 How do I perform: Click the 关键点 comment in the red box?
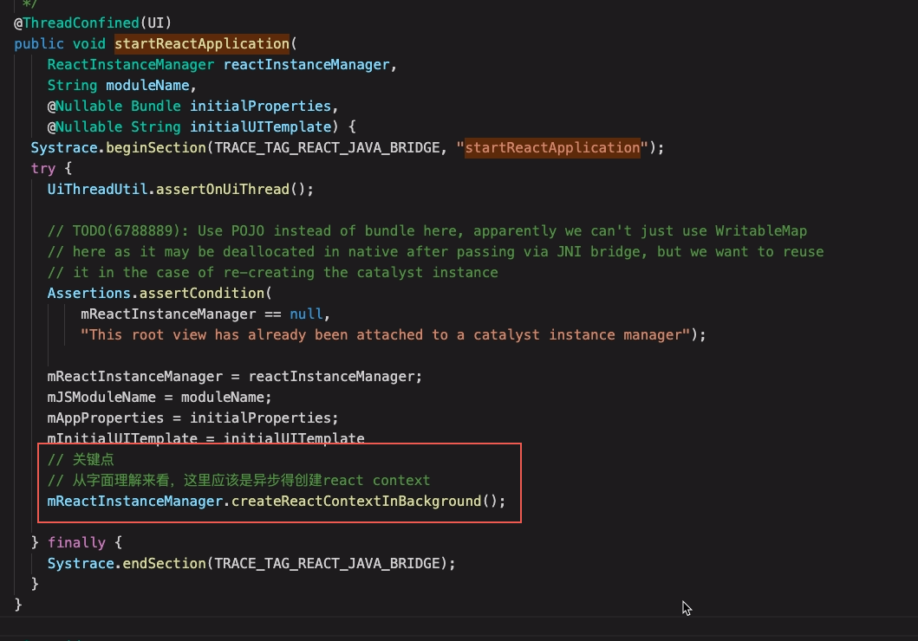click(x=93, y=459)
